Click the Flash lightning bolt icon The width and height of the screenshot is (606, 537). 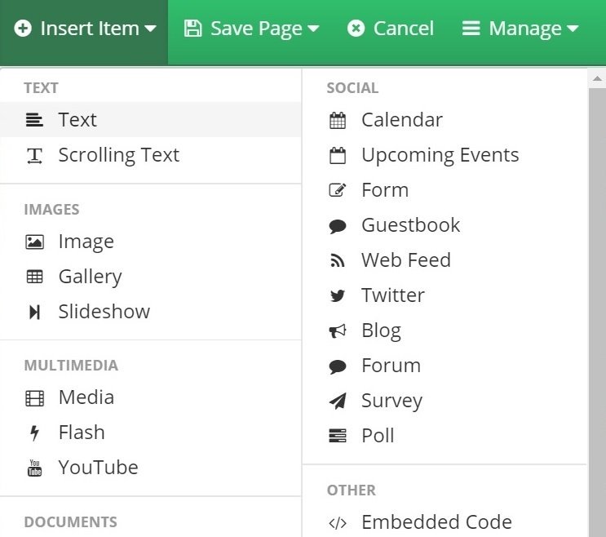(x=34, y=433)
